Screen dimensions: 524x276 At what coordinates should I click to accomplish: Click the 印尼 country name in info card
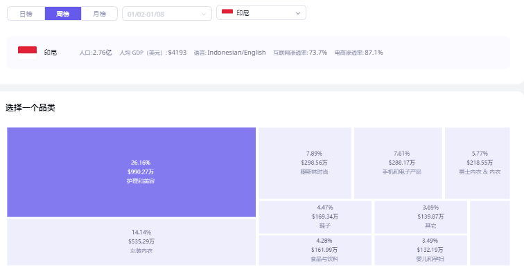coord(51,53)
